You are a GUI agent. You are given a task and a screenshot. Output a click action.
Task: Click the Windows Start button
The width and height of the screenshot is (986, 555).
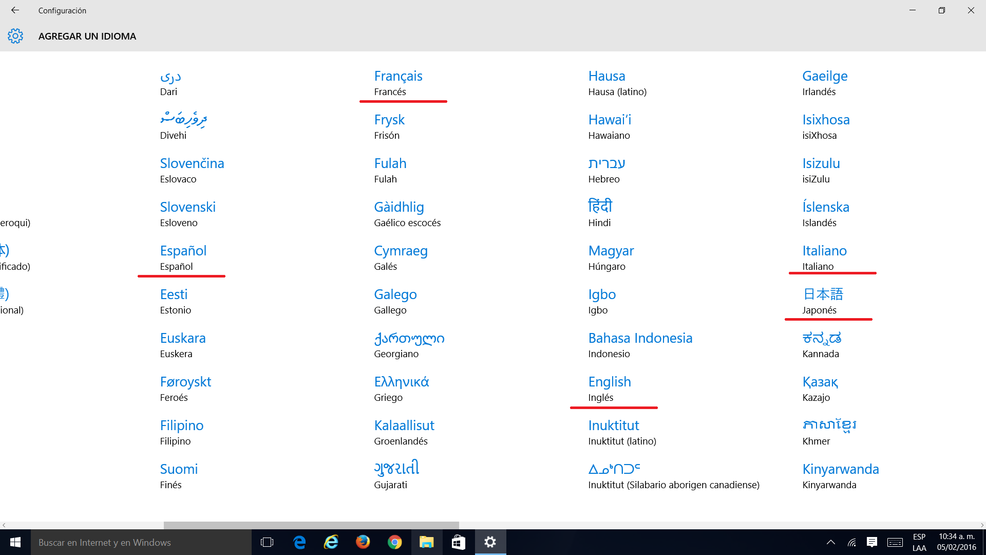(15, 542)
